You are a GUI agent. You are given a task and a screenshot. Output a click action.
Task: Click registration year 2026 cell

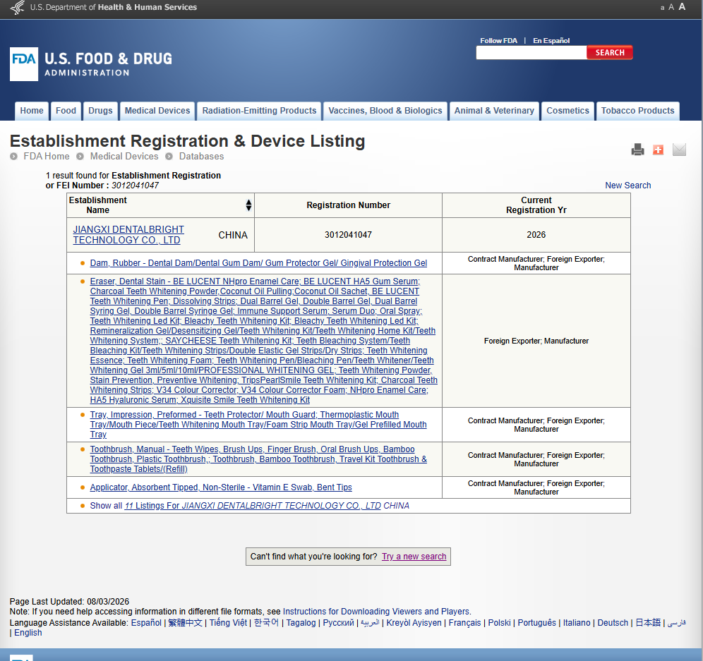tap(536, 235)
